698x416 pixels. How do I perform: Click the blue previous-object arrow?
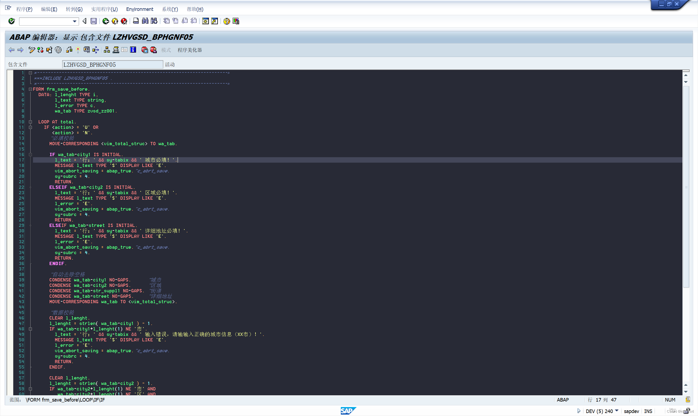pos(11,50)
